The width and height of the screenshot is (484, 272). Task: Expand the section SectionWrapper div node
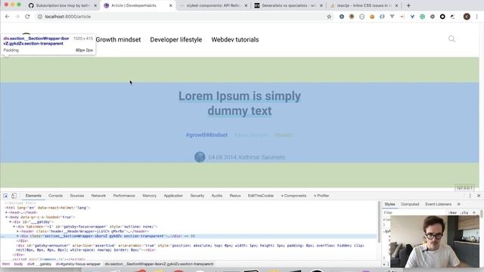coord(17,236)
